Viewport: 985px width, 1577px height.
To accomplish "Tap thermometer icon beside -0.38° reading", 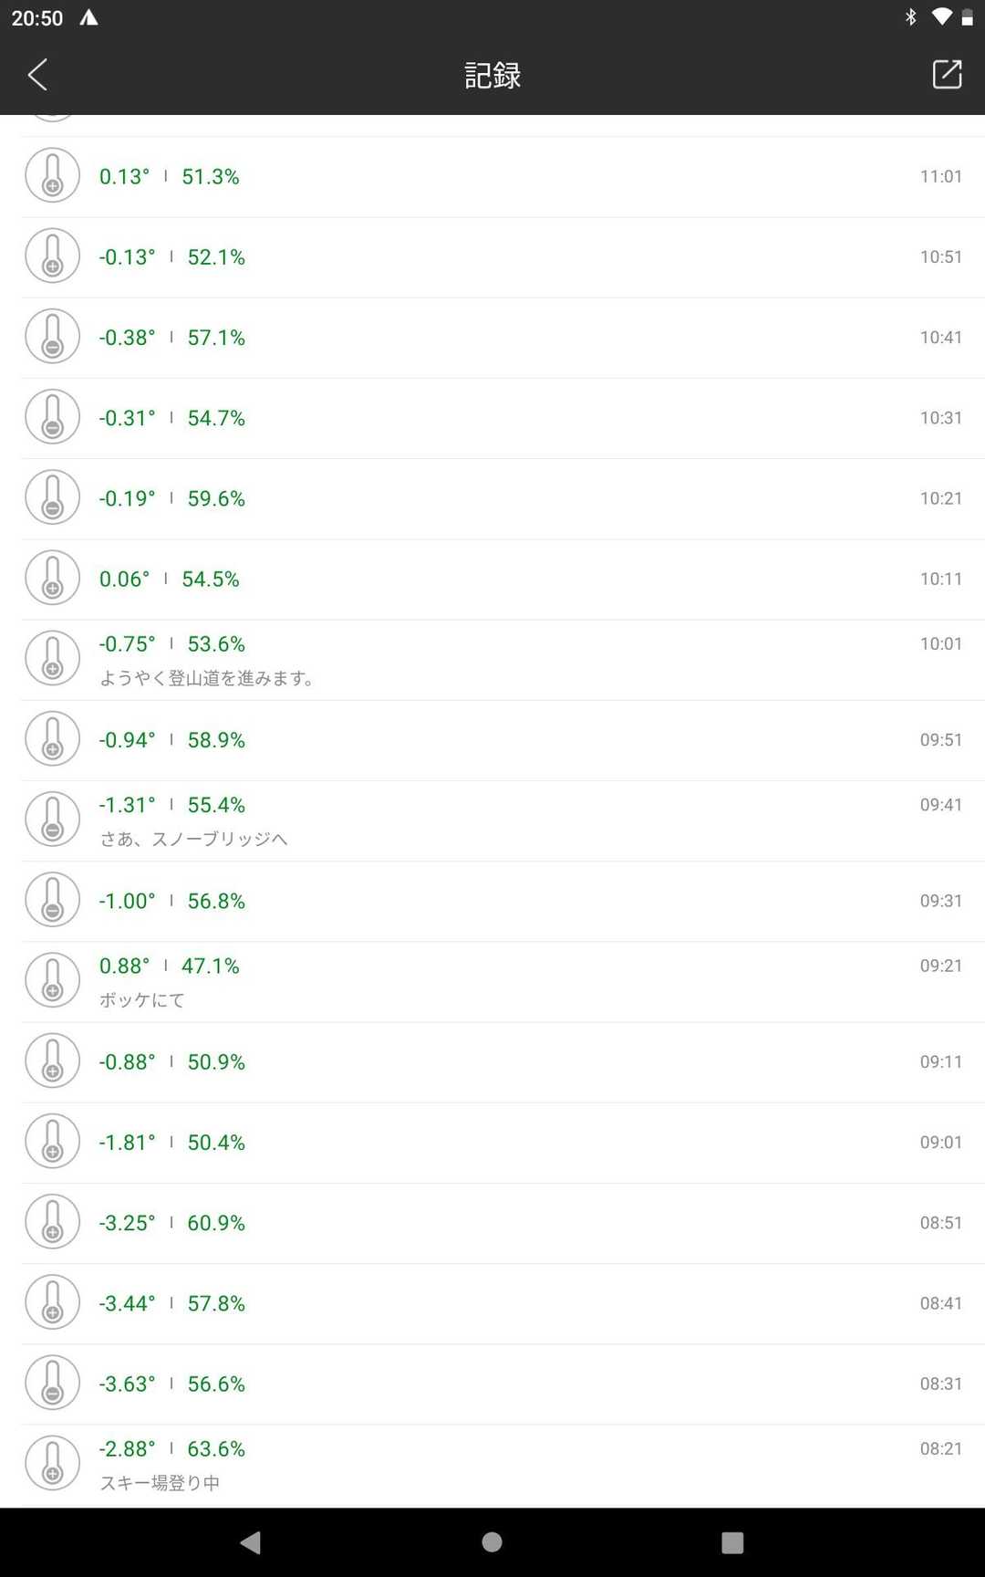I will pyautogui.click(x=53, y=338).
